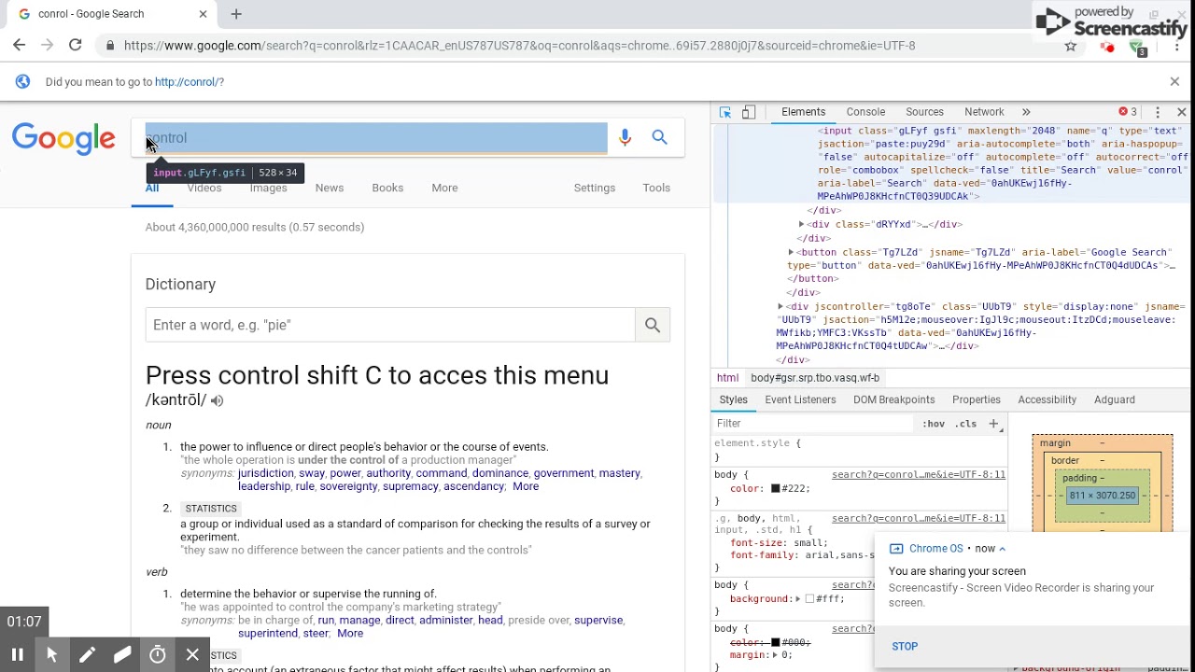Pause recording from the Screencastify toolbar
This screenshot has width=1195, height=672.
[17, 655]
